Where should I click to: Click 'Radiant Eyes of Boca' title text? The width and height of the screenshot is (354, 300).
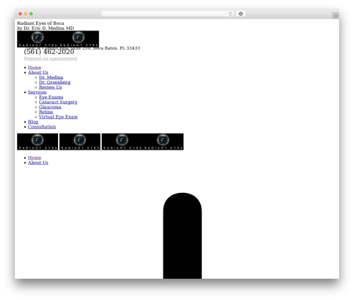40,23
